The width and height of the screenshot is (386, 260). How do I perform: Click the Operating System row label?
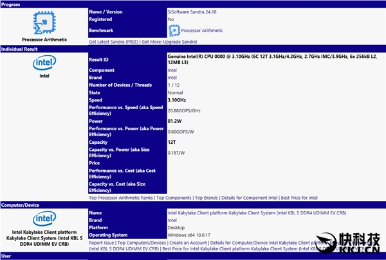pyautogui.click(x=108, y=235)
